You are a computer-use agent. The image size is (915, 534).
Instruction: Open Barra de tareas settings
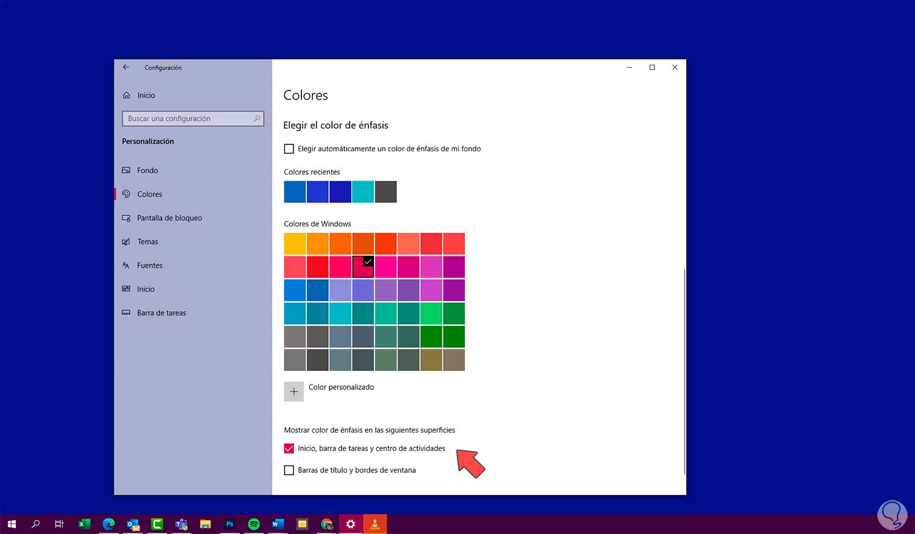[x=161, y=313]
